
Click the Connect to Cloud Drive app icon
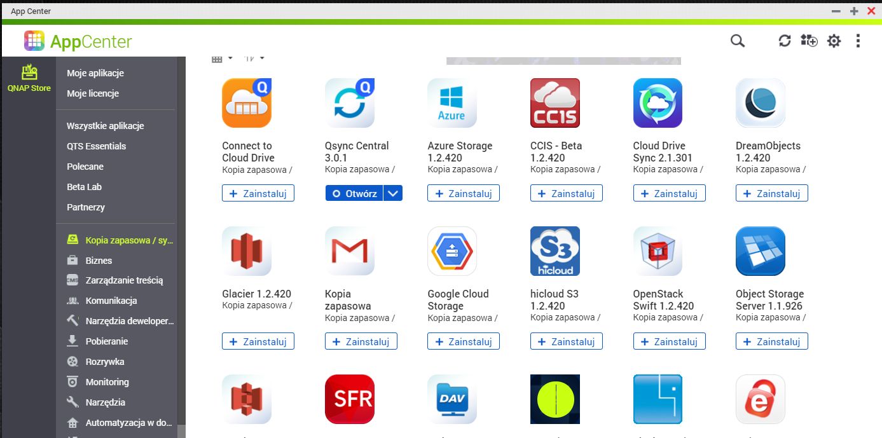(x=247, y=103)
